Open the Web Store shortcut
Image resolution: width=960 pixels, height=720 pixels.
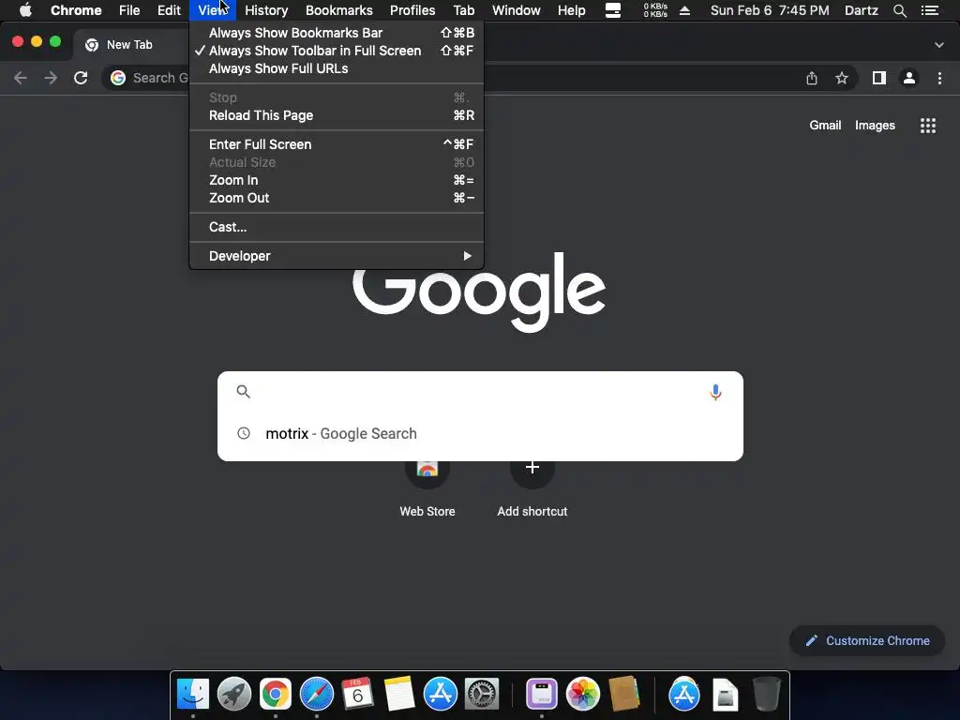tap(427, 487)
